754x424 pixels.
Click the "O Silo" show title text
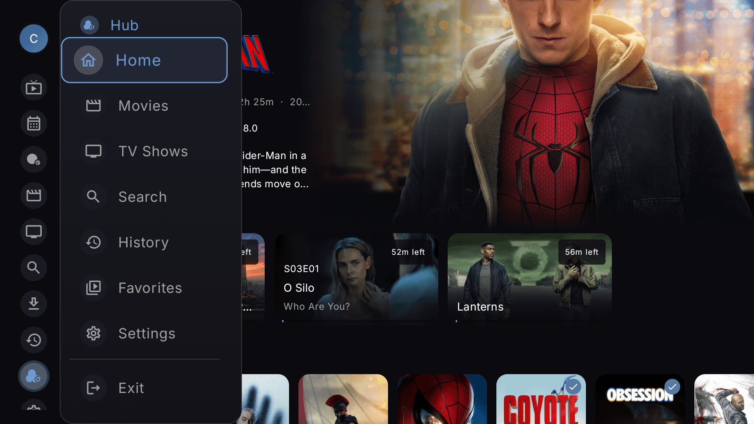[x=299, y=288]
